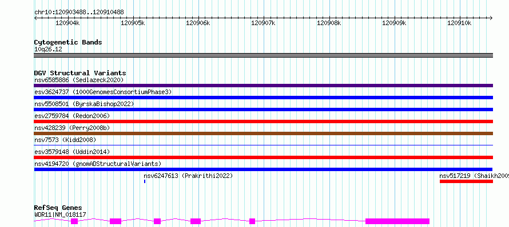Select the 10q26.12 band label
This screenshot has width=509, height=227.
(x=48, y=50)
